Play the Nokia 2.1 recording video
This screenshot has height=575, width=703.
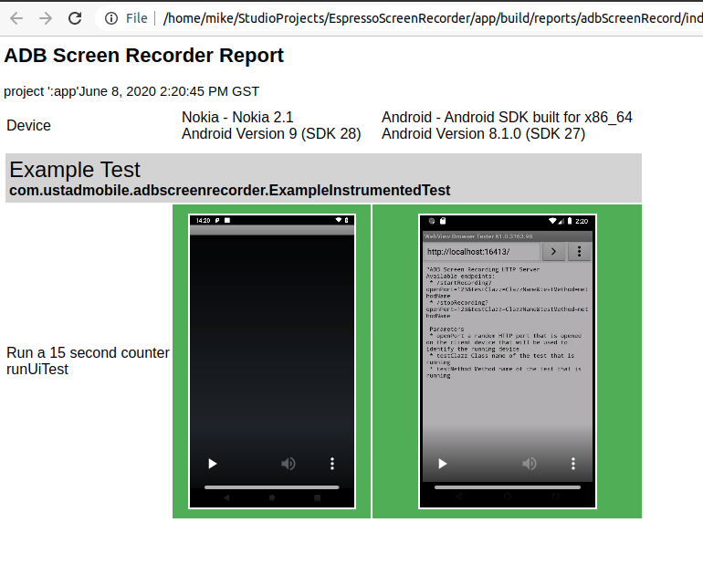click(x=213, y=464)
